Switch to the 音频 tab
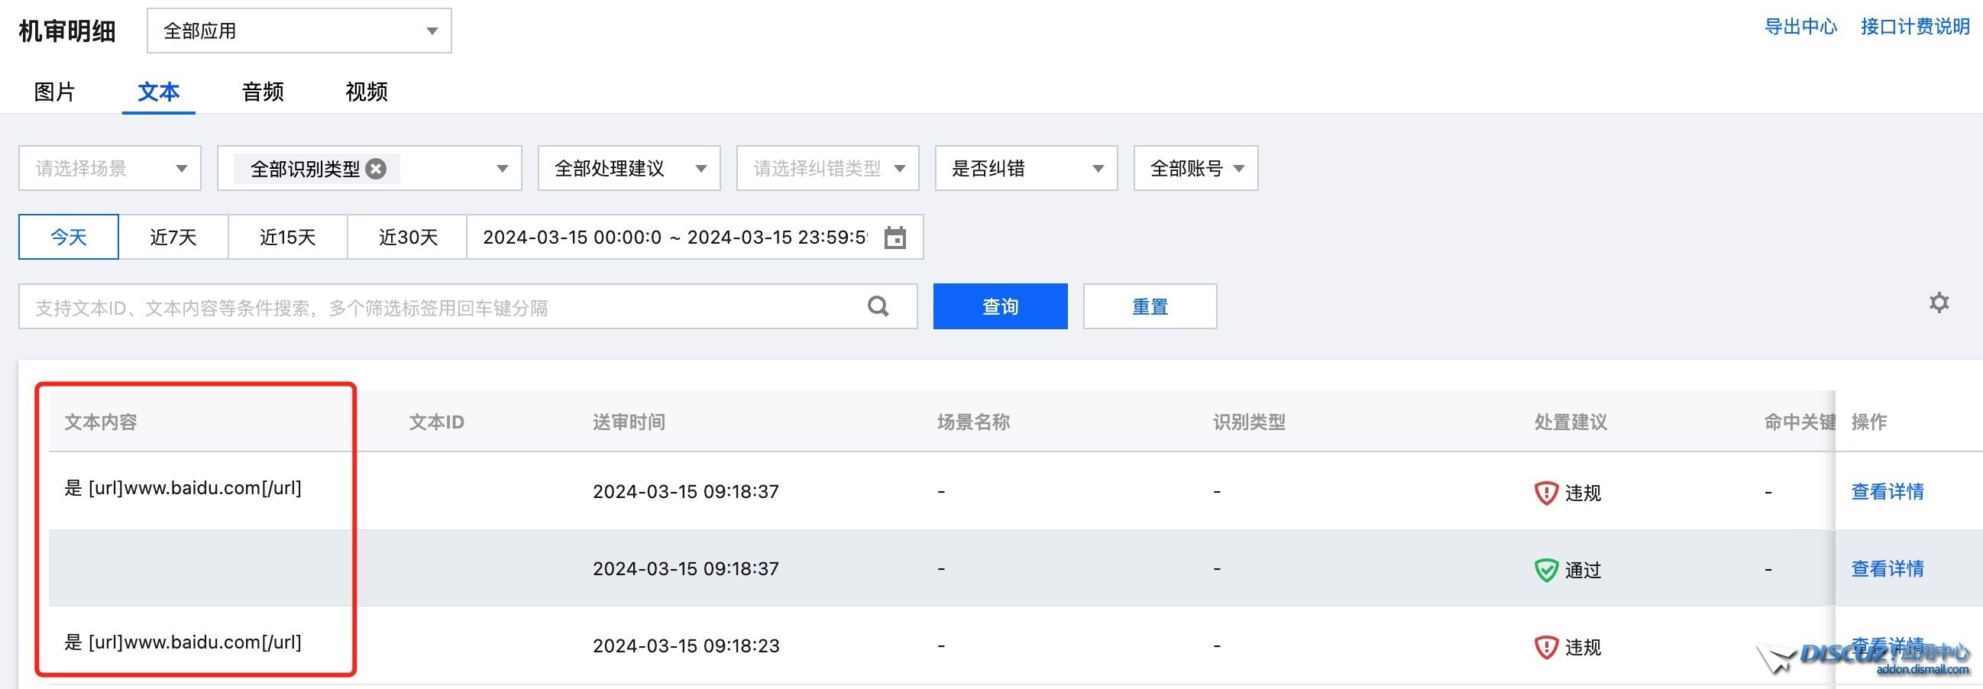This screenshot has height=689, width=1983. coord(262,92)
